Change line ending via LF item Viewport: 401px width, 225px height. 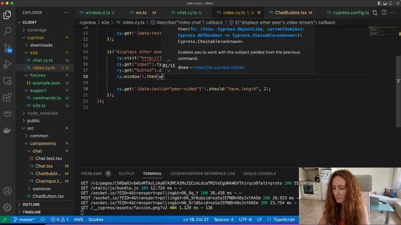pos(259,219)
